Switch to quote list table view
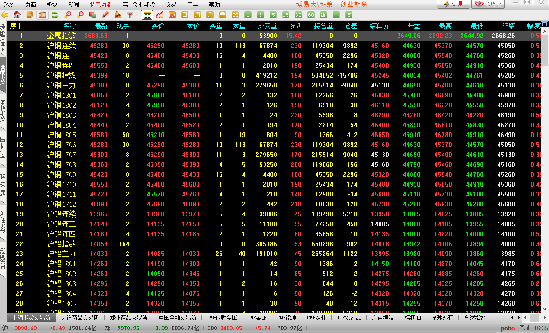Image resolution: width=549 pixels, height=333 pixels. pos(146,15)
